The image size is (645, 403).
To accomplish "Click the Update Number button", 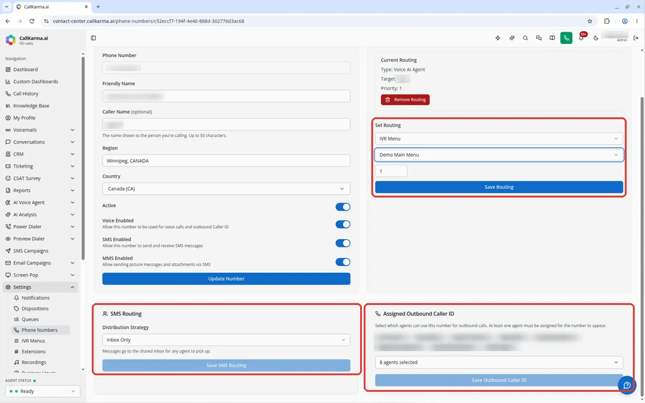I will [226, 279].
